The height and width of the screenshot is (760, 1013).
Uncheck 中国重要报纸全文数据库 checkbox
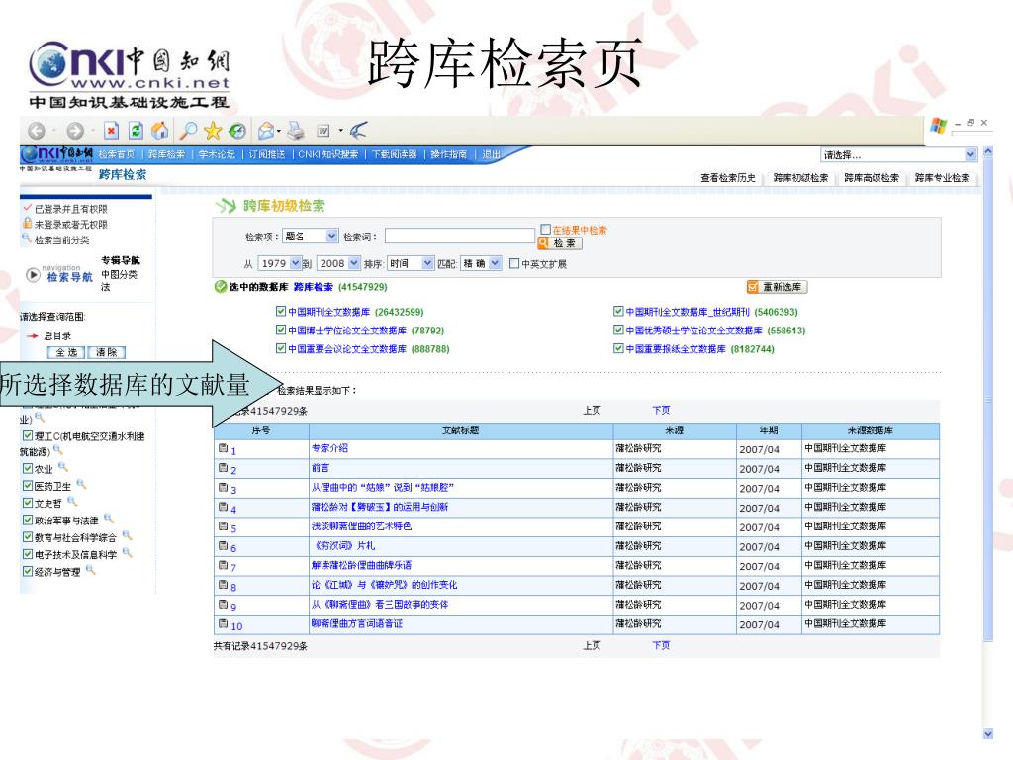[618, 348]
